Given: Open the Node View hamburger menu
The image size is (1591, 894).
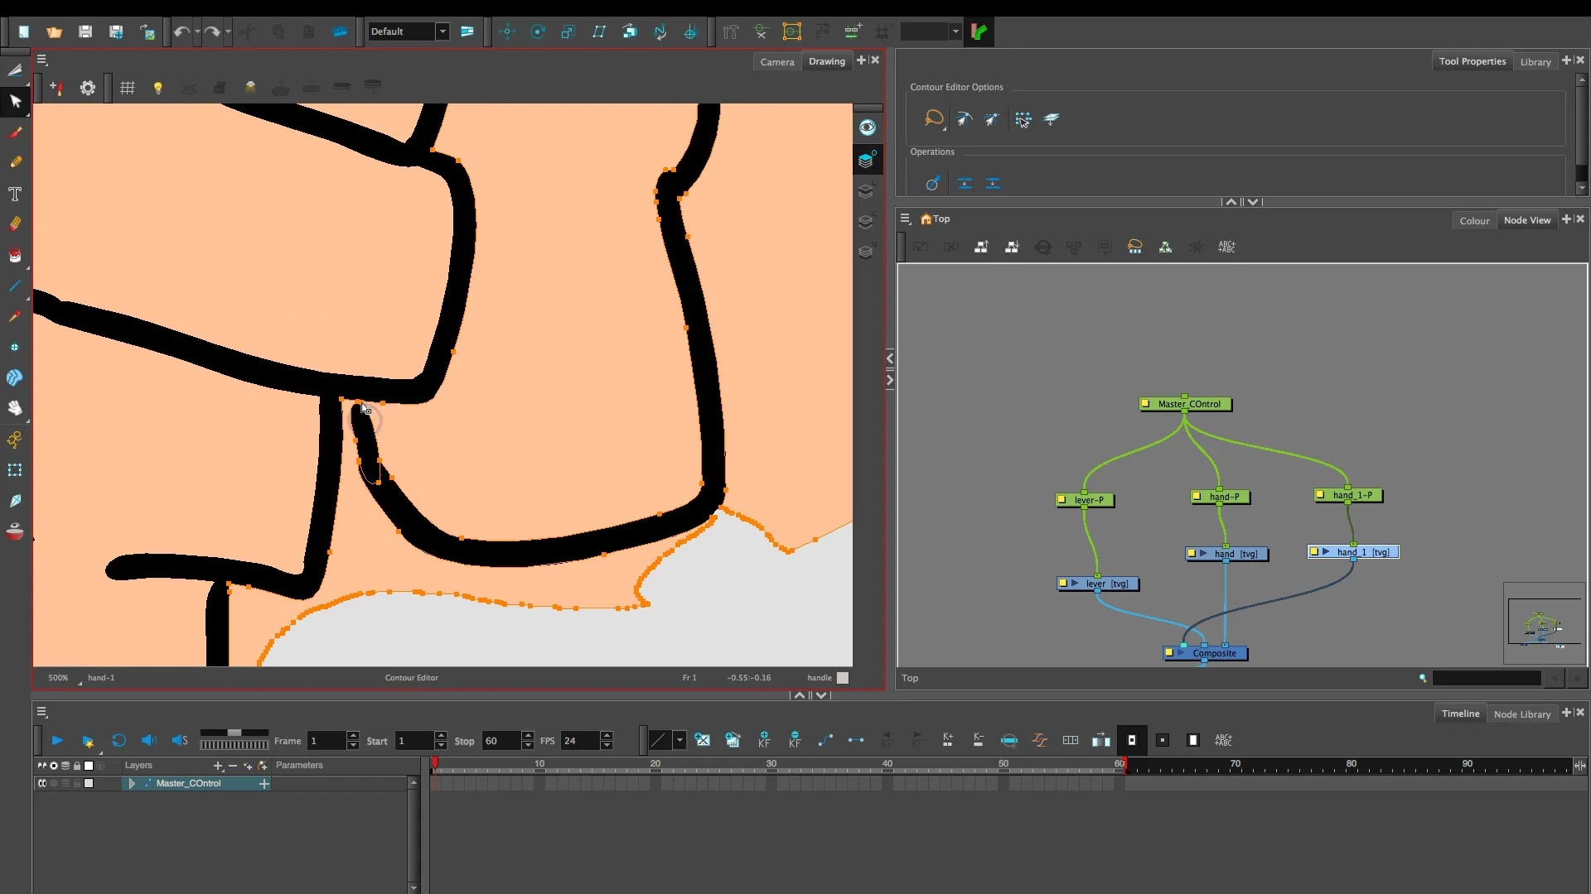Looking at the screenshot, I should (x=906, y=219).
